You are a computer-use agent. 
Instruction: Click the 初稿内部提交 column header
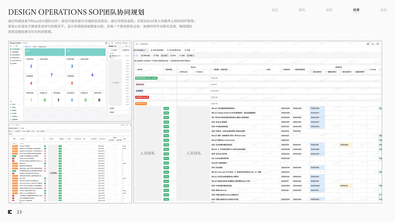click(301, 70)
